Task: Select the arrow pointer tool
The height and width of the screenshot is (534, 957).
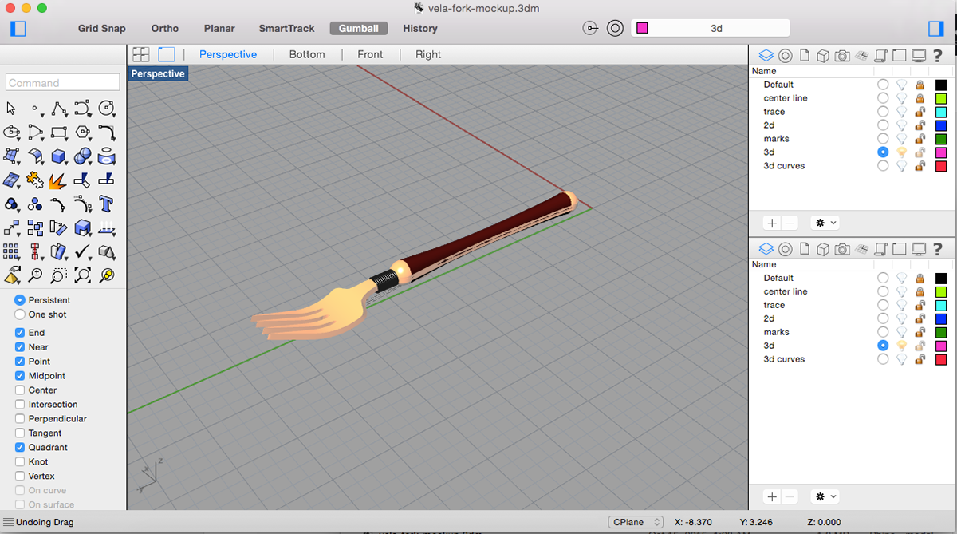Action: 11,108
